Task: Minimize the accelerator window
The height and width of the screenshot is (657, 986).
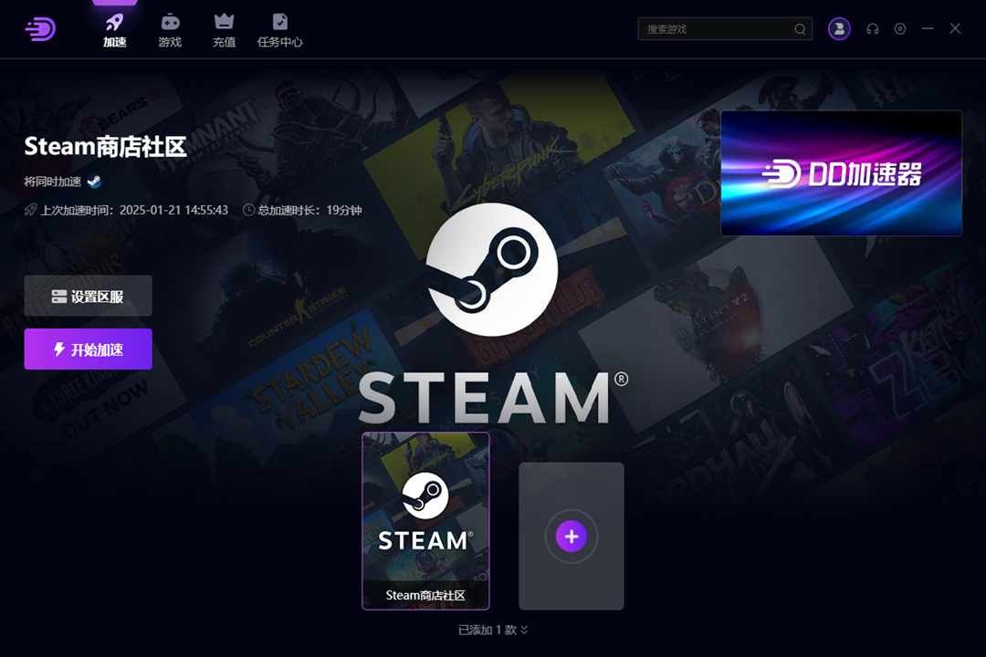Action: [x=928, y=28]
